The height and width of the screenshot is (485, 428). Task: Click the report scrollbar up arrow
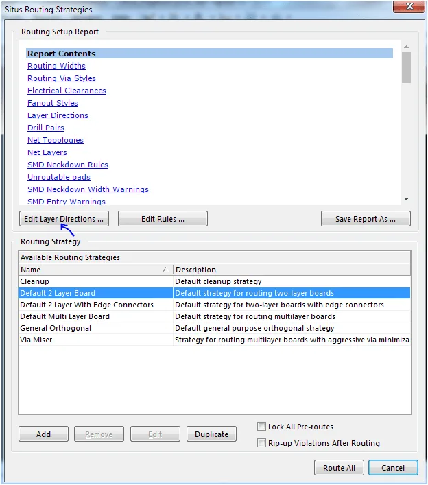click(x=406, y=47)
